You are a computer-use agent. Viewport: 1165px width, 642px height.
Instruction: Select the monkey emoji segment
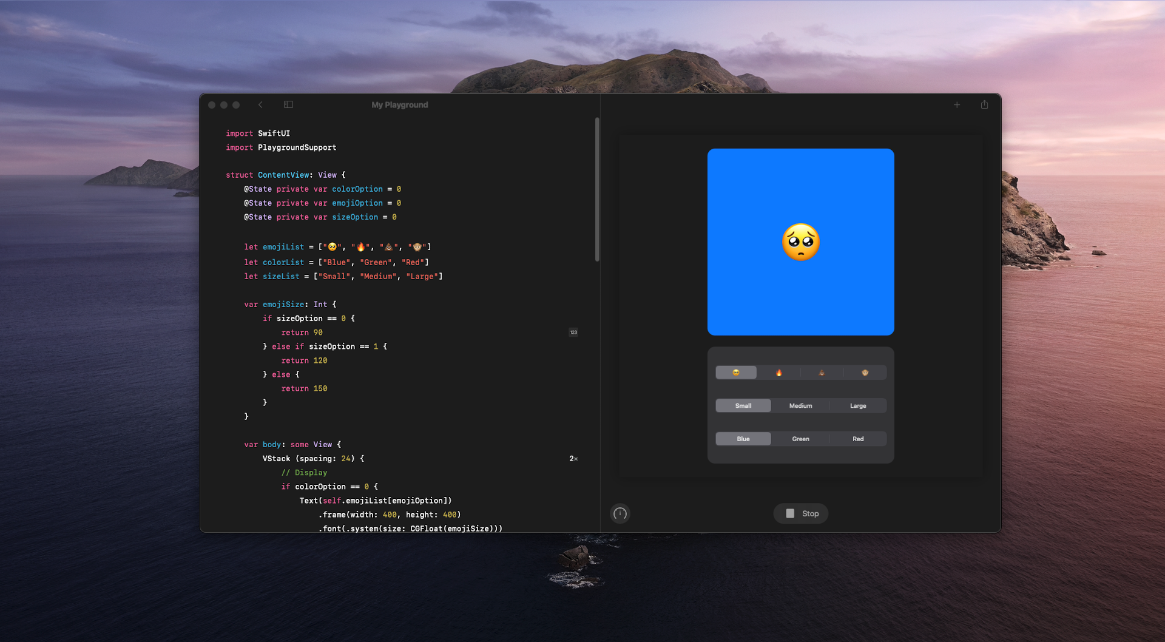[865, 372]
